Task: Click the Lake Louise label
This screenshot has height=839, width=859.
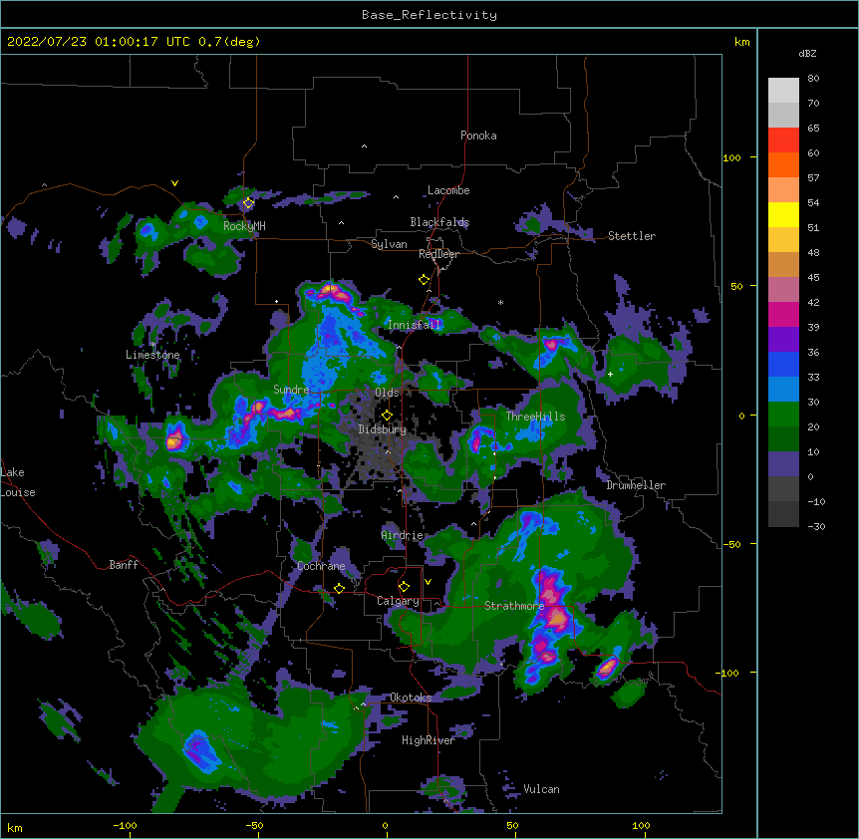Action: (x=18, y=482)
